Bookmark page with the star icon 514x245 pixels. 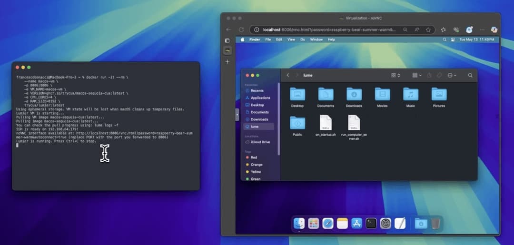point(428,29)
